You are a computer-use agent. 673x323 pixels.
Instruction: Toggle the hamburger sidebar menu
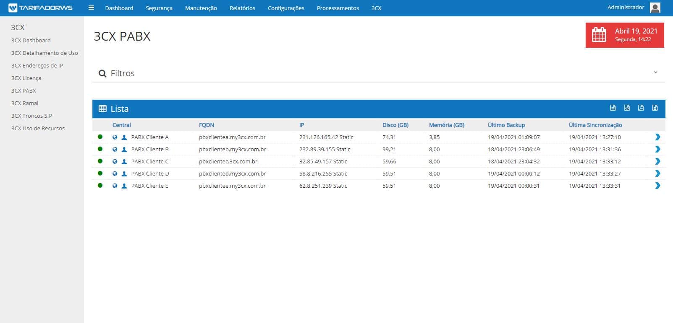(x=91, y=8)
